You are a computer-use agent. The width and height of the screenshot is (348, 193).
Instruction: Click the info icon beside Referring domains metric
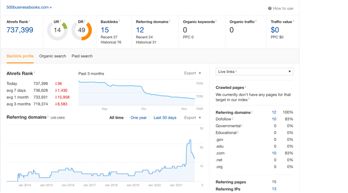(x=169, y=21)
